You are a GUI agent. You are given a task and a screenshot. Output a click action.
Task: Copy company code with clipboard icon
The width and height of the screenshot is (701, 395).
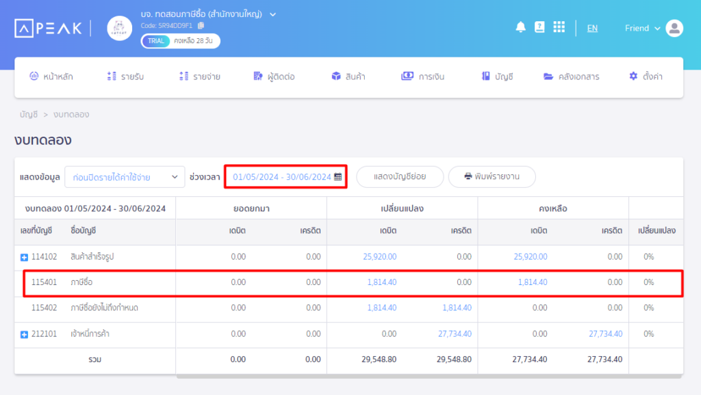[201, 26]
